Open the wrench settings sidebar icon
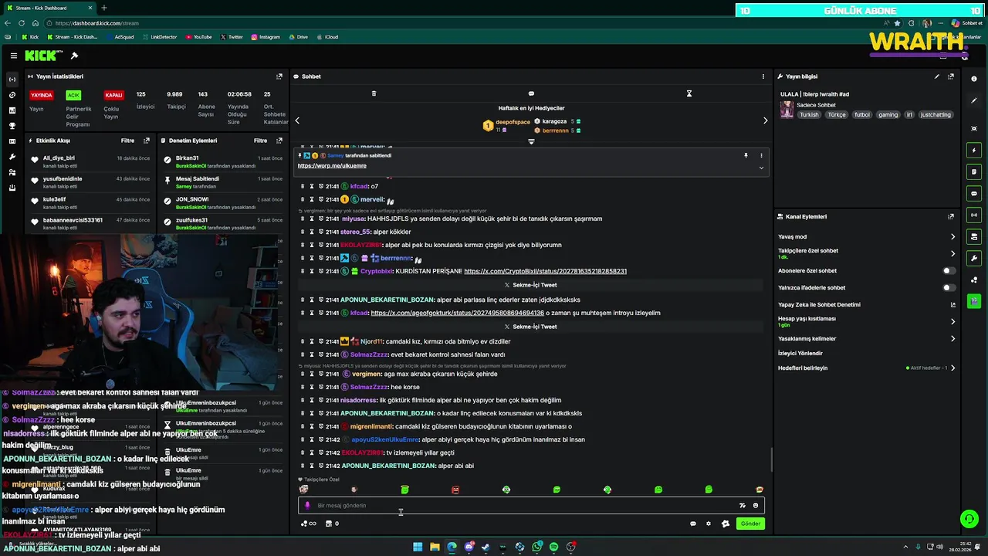Image resolution: width=988 pixels, height=556 pixels. click(12, 157)
